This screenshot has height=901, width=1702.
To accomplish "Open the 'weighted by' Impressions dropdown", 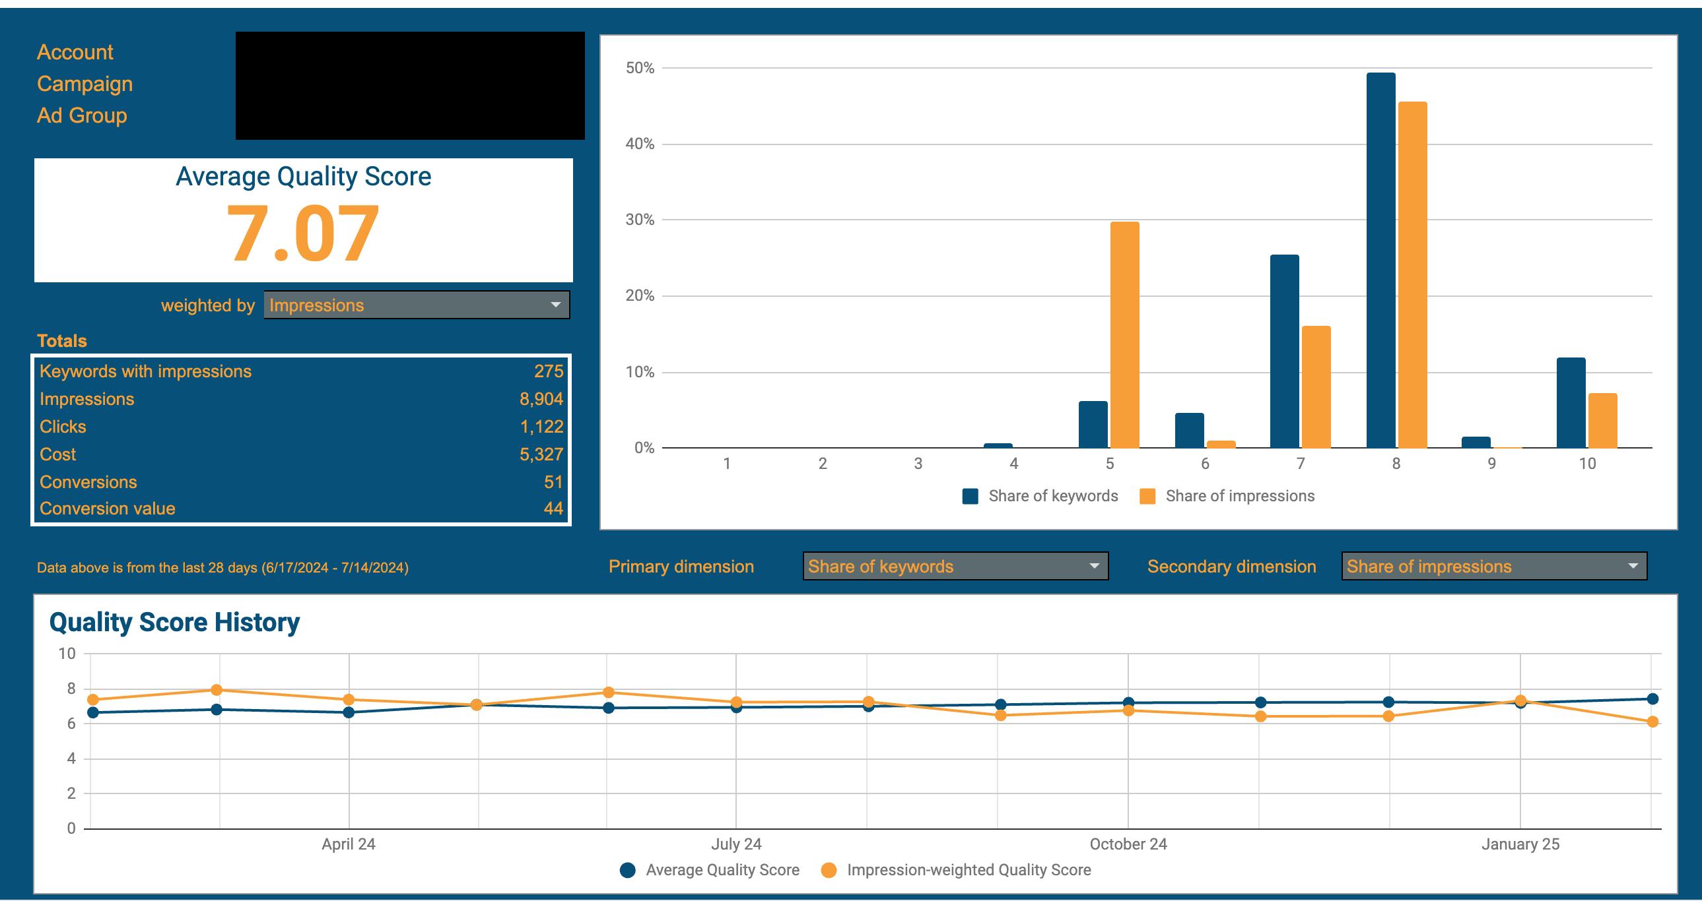I will 416,305.
